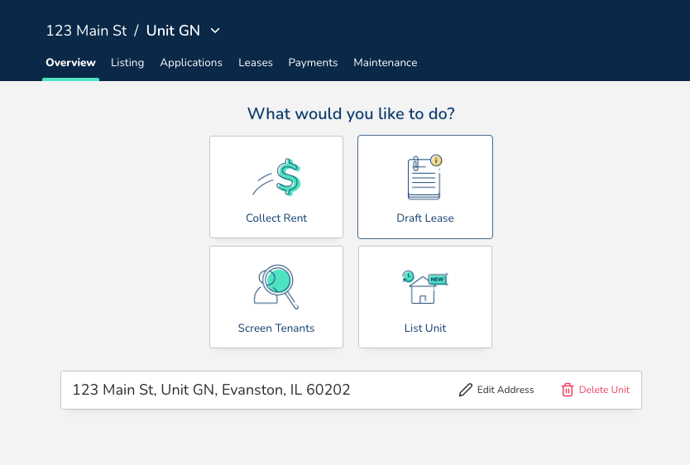The height and width of the screenshot is (465, 690).
Task: Open the Leases tab
Action: [x=255, y=63]
